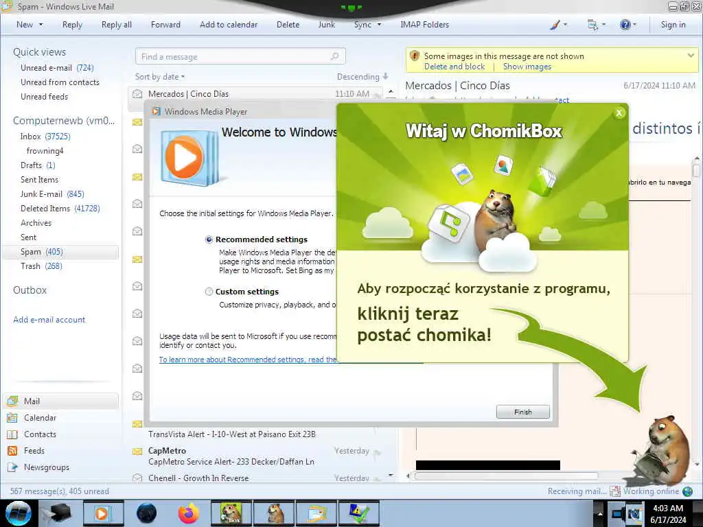
Task: Open the Deleted Items folder
Action: click(60, 209)
